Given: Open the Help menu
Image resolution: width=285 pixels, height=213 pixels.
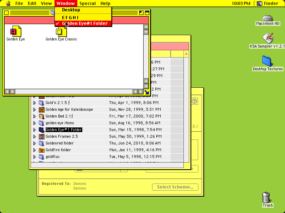Looking at the screenshot, I should [105, 3].
